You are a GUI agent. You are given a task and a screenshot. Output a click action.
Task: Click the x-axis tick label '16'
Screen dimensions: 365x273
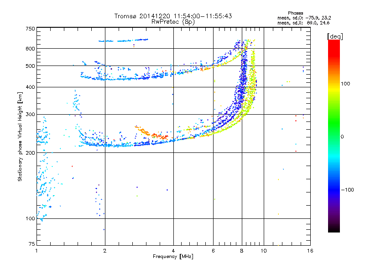(x=310, y=251)
